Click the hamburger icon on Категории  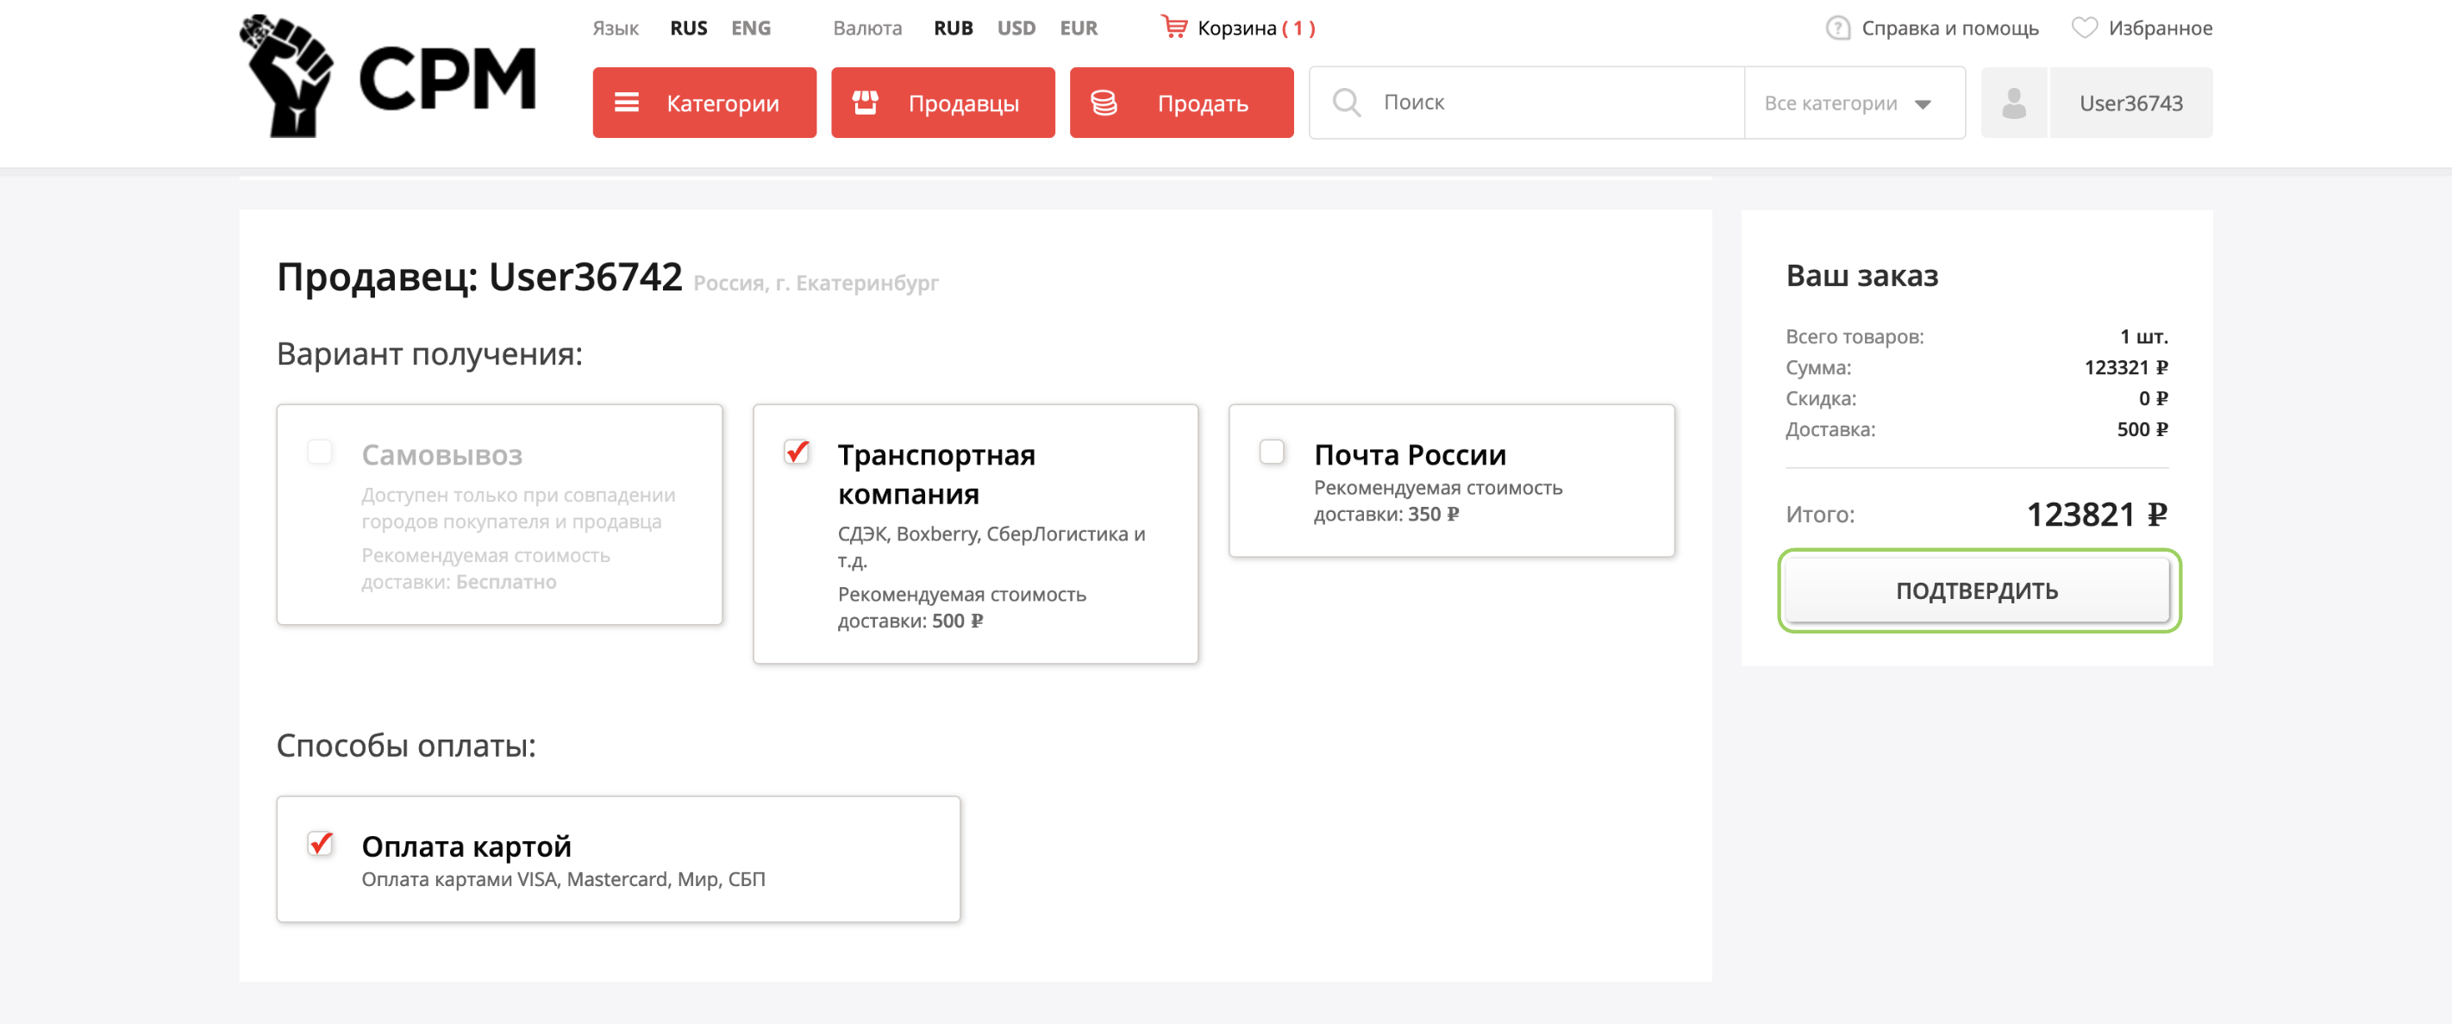tap(626, 102)
